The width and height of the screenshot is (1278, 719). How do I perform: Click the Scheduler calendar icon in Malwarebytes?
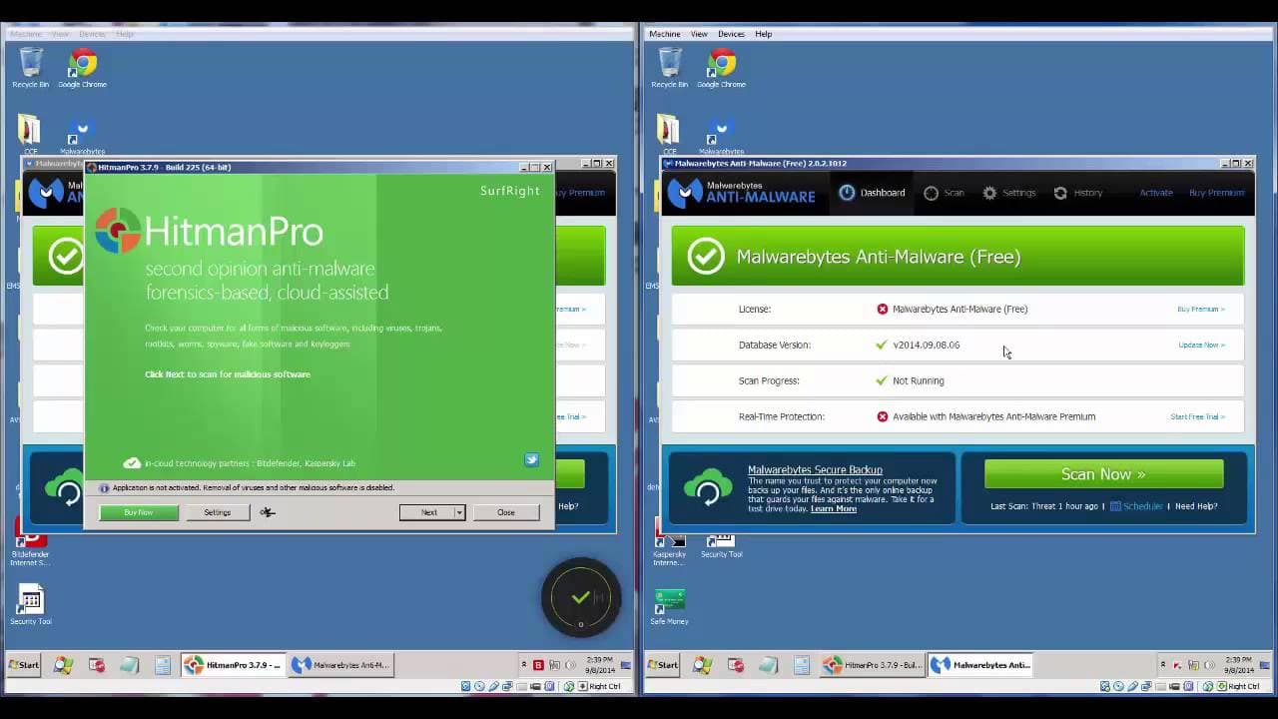coord(1115,506)
